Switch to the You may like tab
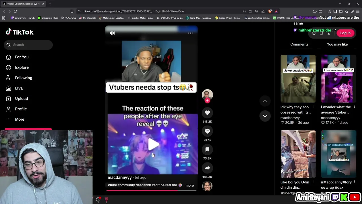 point(337,44)
